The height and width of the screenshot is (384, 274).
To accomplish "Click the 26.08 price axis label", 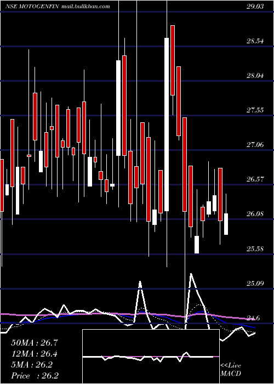I will click(x=255, y=214).
